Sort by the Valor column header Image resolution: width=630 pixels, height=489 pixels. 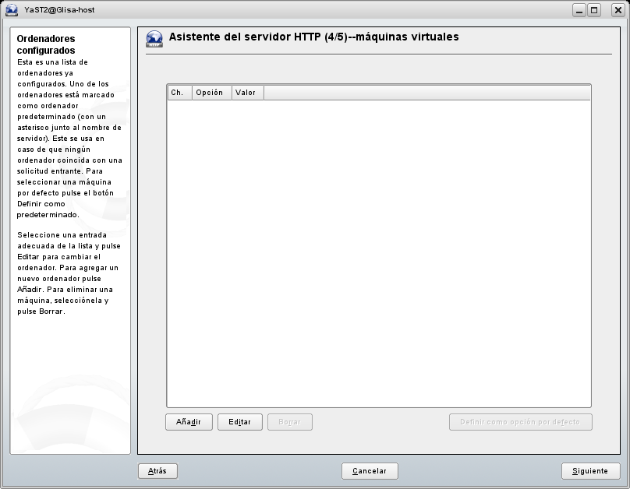click(x=247, y=93)
